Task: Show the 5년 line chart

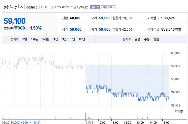Action: coord(73,39)
